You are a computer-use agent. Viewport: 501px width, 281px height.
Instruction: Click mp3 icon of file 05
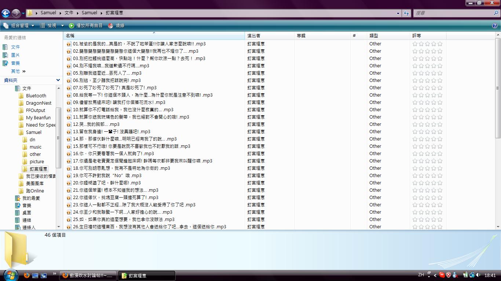pos(69,73)
